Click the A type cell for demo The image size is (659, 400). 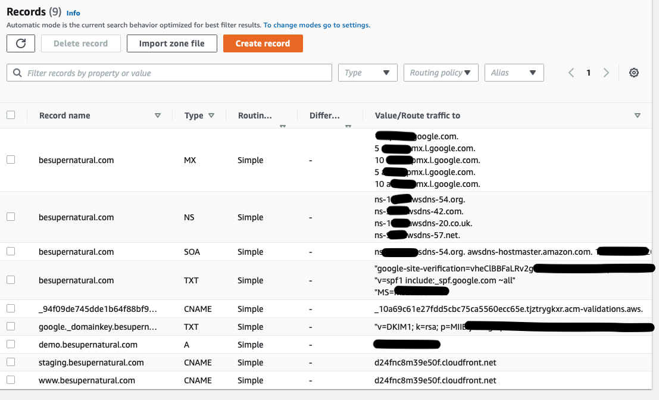(x=186, y=345)
